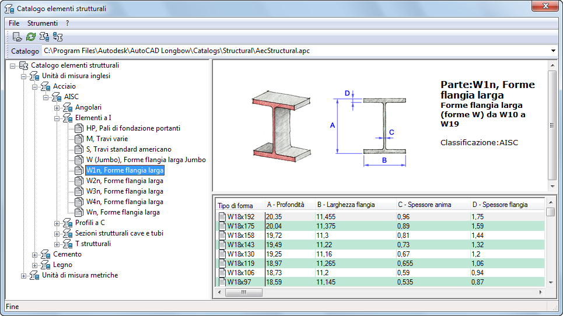This screenshot has height=316, width=563.
Task: Select the highlighted W1n, Forme flangia larga item
Action: (125, 170)
